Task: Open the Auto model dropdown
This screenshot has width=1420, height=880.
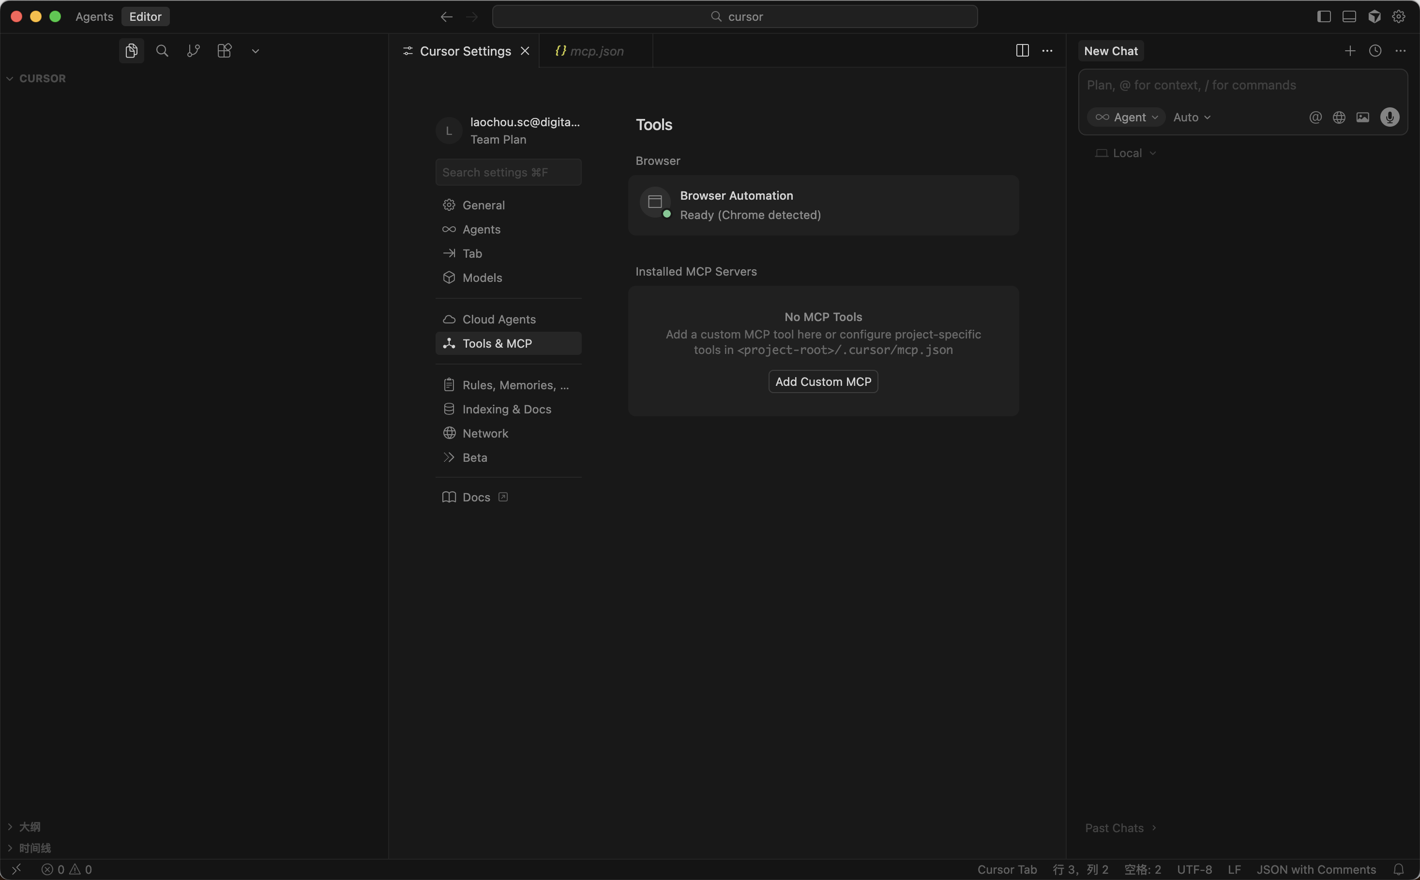Action: (x=1191, y=117)
